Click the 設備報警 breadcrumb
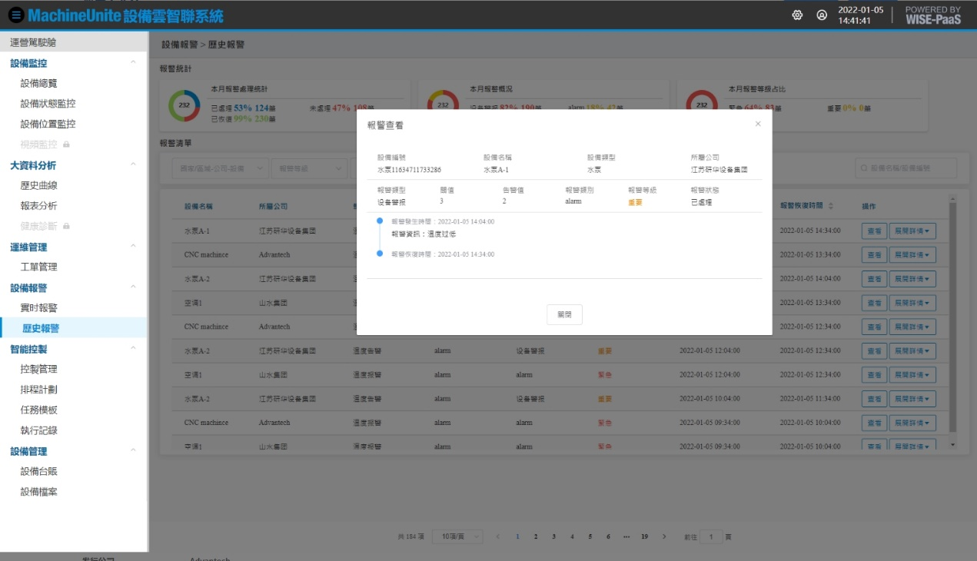Viewport: 977px width, 561px height. [180, 45]
